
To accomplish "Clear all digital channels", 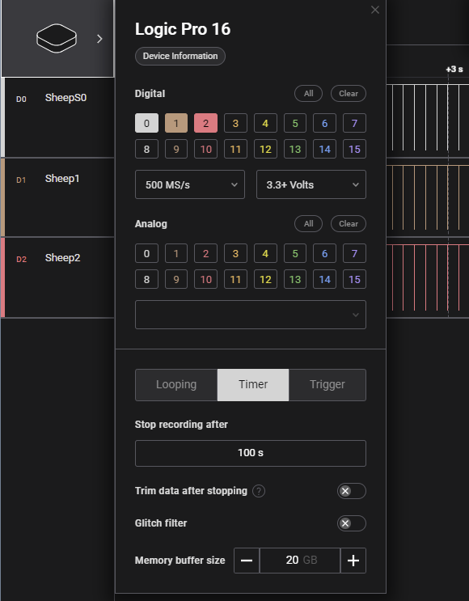I will (349, 94).
